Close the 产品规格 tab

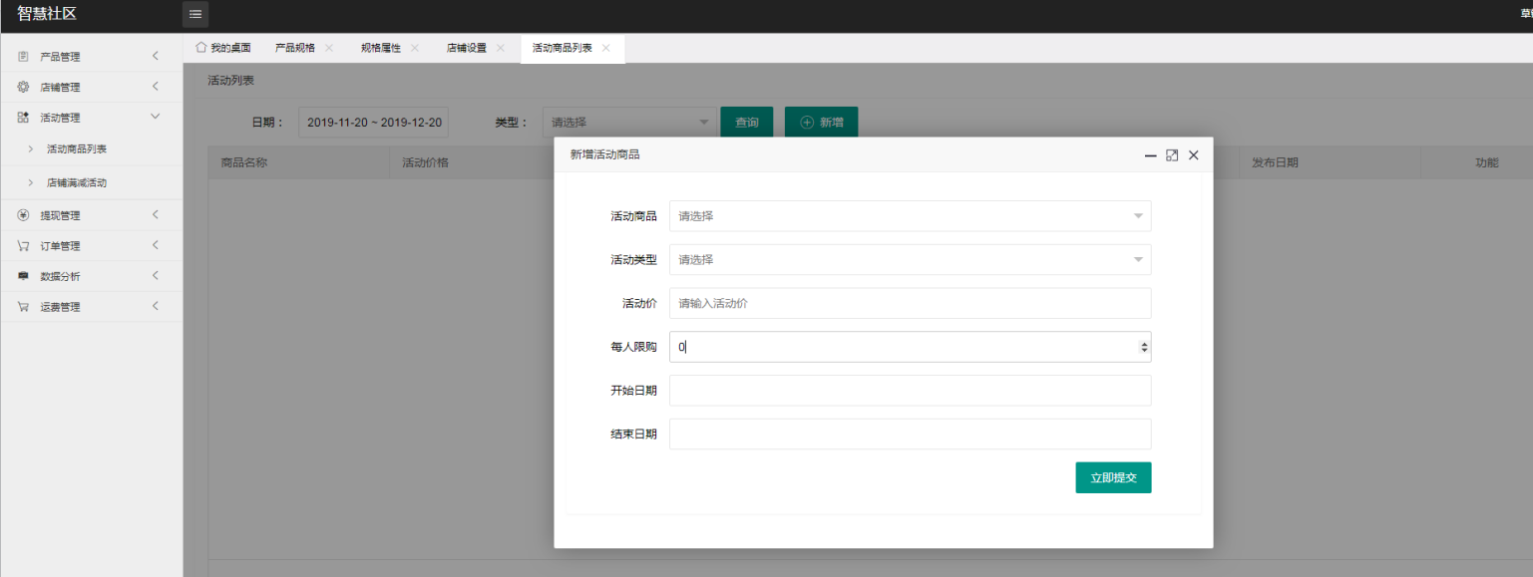(x=329, y=48)
